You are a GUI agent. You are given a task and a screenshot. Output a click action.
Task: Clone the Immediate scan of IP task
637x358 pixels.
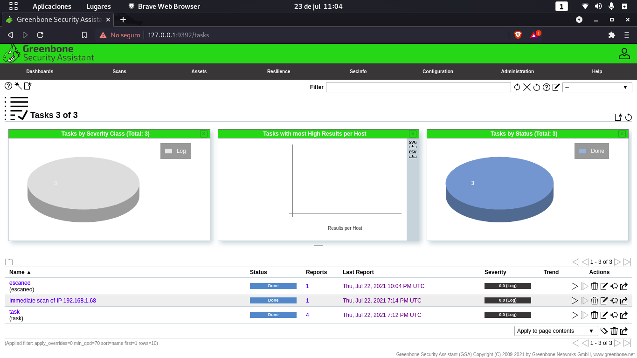click(614, 301)
